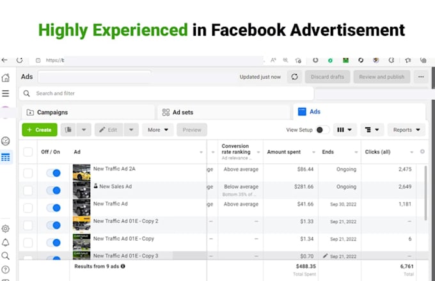This screenshot has height=281, width=435.
Task: Open the Ad column header sort arrow
Action: 201,152
